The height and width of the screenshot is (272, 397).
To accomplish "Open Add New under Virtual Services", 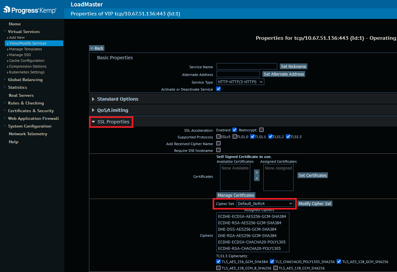I will [x=17, y=37].
